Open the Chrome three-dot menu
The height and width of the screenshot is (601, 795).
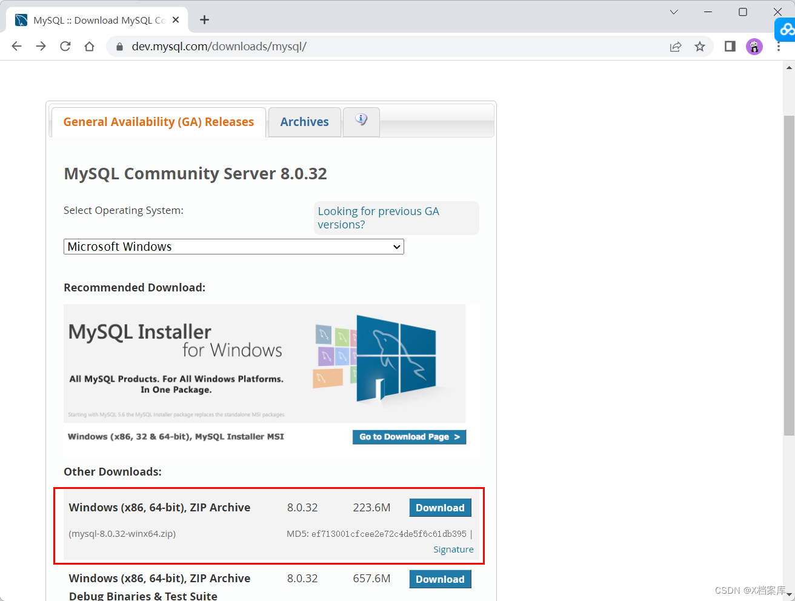(x=779, y=47)
